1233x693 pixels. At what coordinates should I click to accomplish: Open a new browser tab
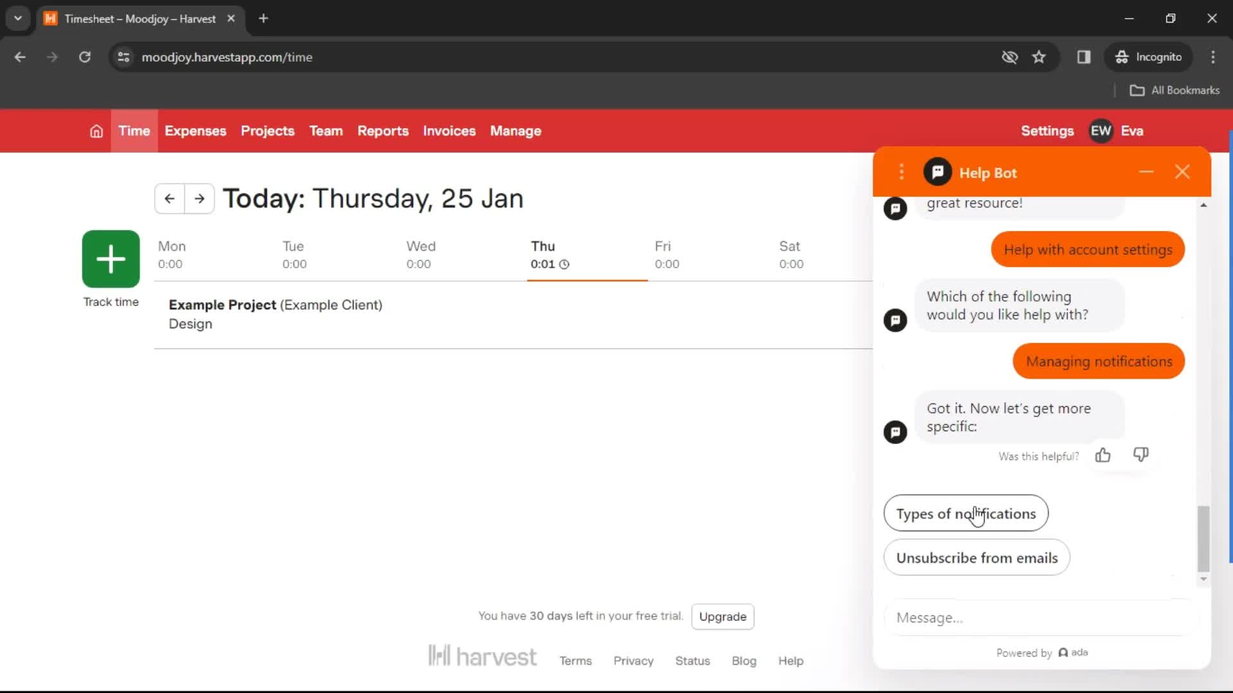(263, 19)
